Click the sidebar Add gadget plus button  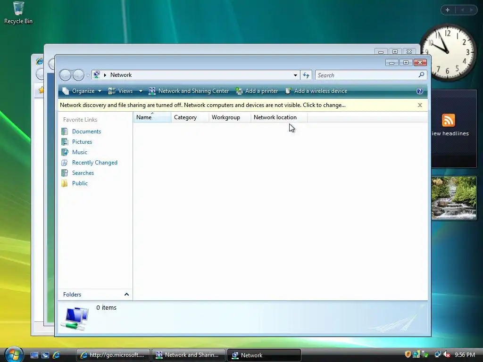pyautogui.click(x=448, y=10)
